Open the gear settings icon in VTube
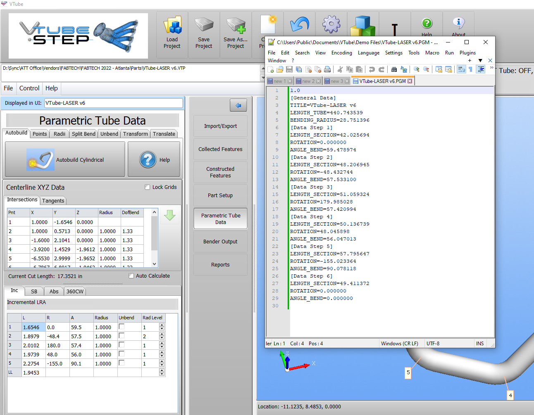 pyautogui.click(x=331, y=25)
